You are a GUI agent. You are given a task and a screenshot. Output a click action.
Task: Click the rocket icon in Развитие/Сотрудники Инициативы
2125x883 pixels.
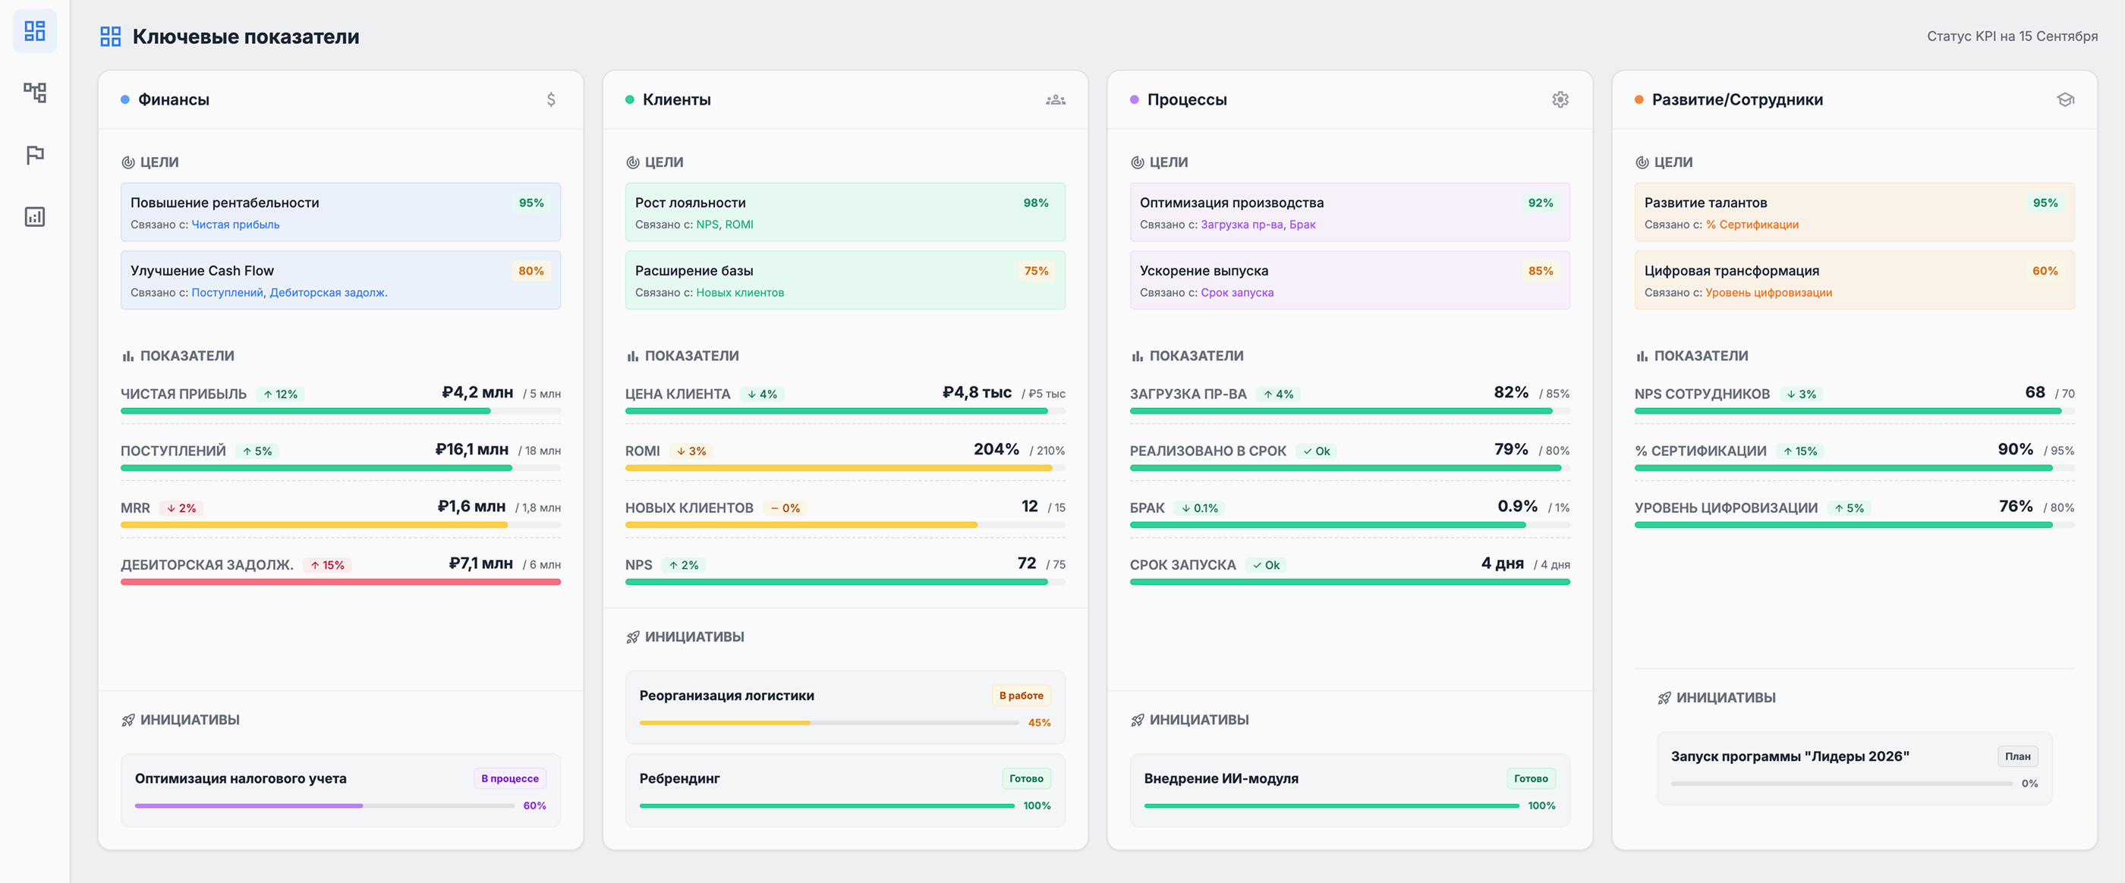tap(1664, 699)
